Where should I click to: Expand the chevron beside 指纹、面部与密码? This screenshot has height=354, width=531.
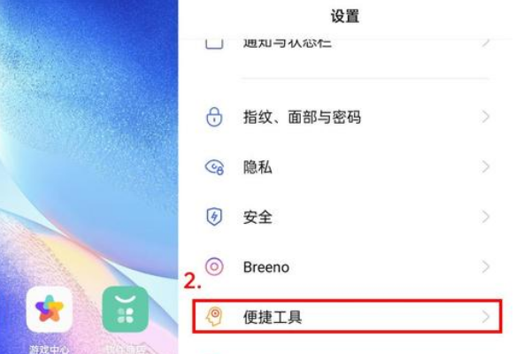click(486, 117)
